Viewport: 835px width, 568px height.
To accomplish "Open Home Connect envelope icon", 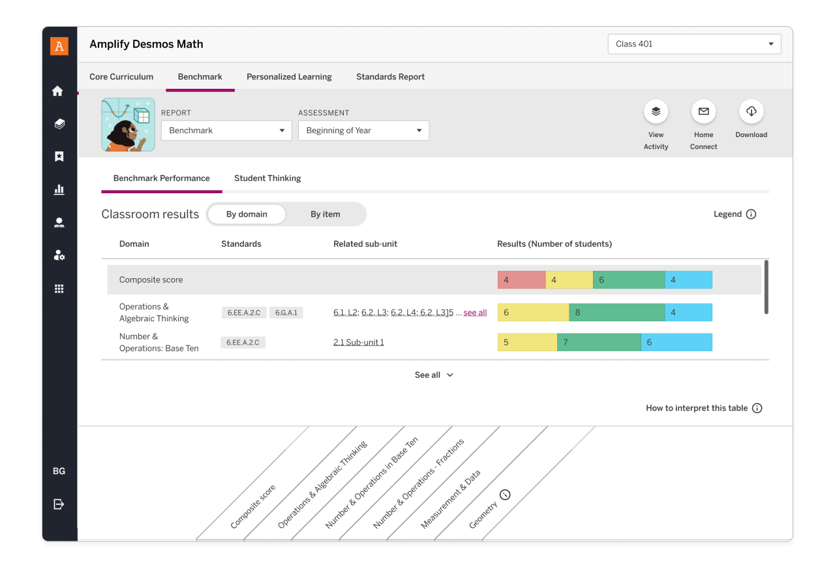I will click(x=703, y=112).
